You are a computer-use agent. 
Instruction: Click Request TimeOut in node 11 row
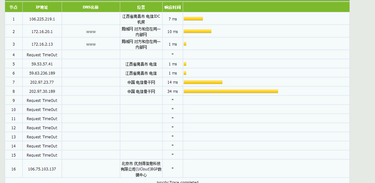tap(42, 119)
